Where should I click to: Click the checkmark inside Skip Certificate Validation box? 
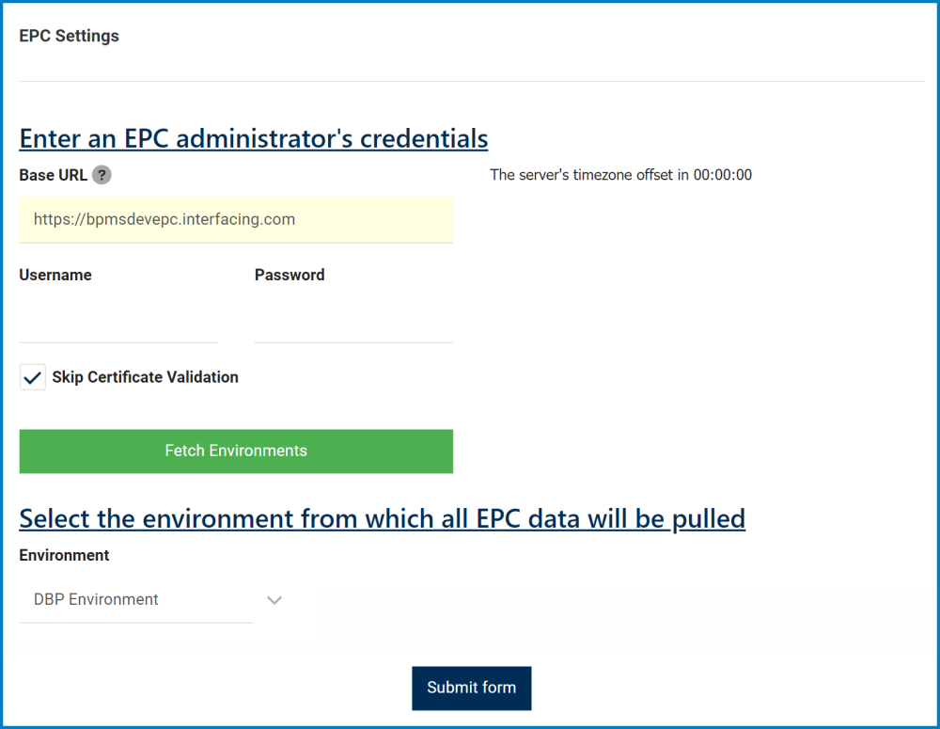32,377
